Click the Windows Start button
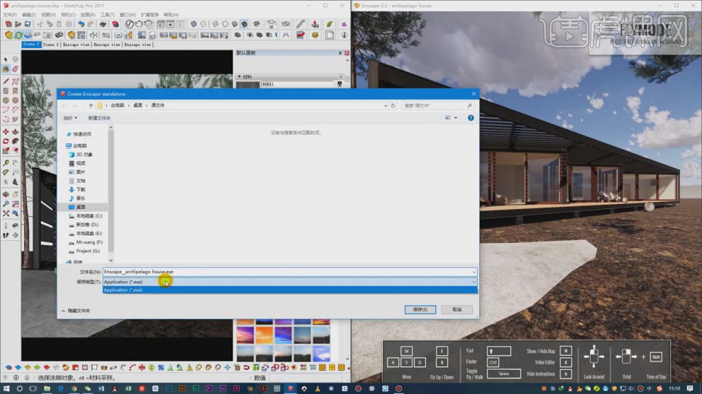 coord(6,388)
